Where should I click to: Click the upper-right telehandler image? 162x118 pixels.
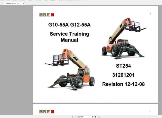click(x=124, y=38)
